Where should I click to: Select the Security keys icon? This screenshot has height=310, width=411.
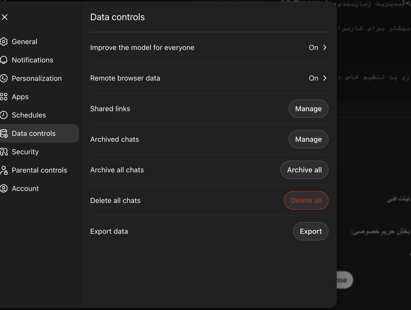pyautogui.click(x=4, y=152)
